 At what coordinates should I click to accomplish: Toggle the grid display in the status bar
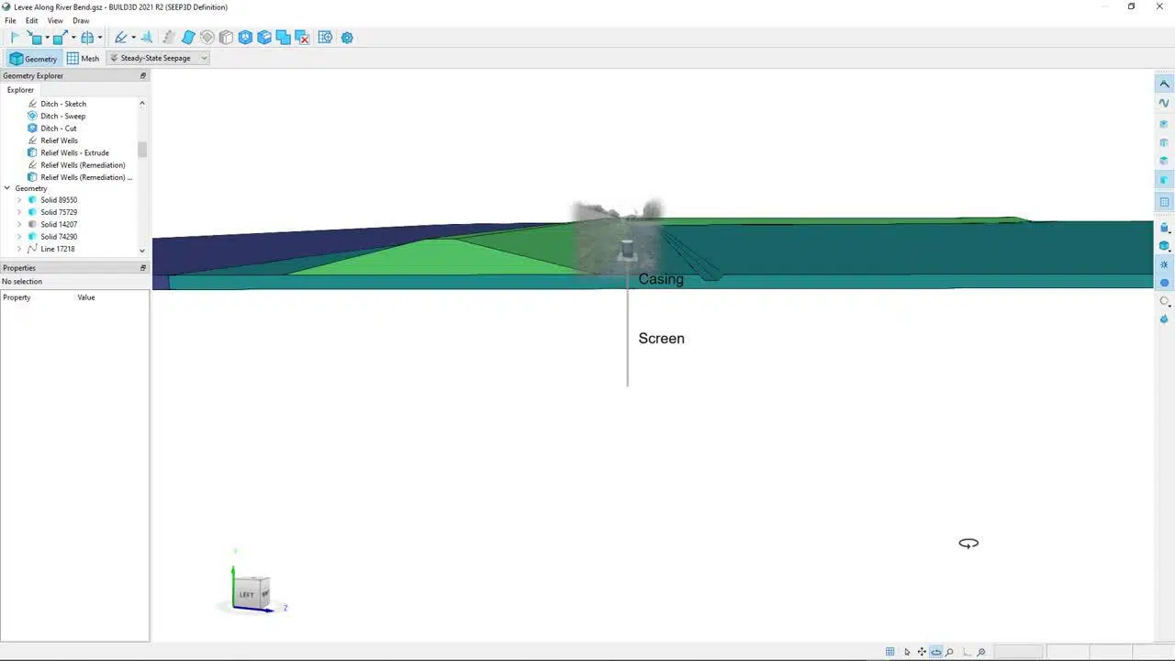click(890, 652)
